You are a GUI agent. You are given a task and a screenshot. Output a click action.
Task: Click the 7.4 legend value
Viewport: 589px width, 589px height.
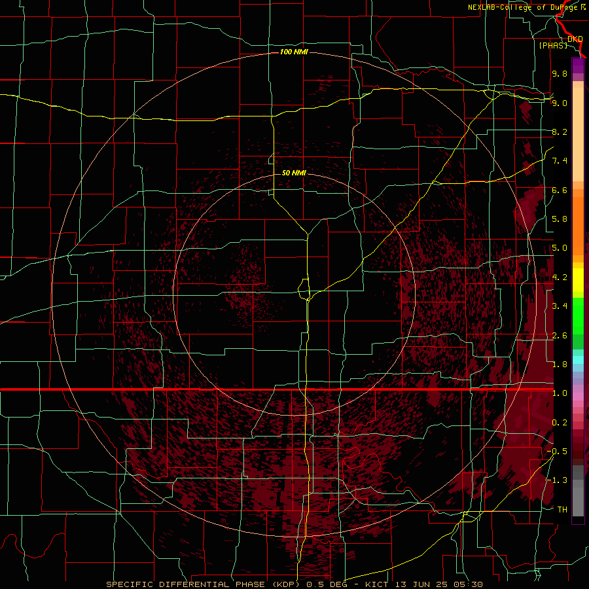(560, 161)
